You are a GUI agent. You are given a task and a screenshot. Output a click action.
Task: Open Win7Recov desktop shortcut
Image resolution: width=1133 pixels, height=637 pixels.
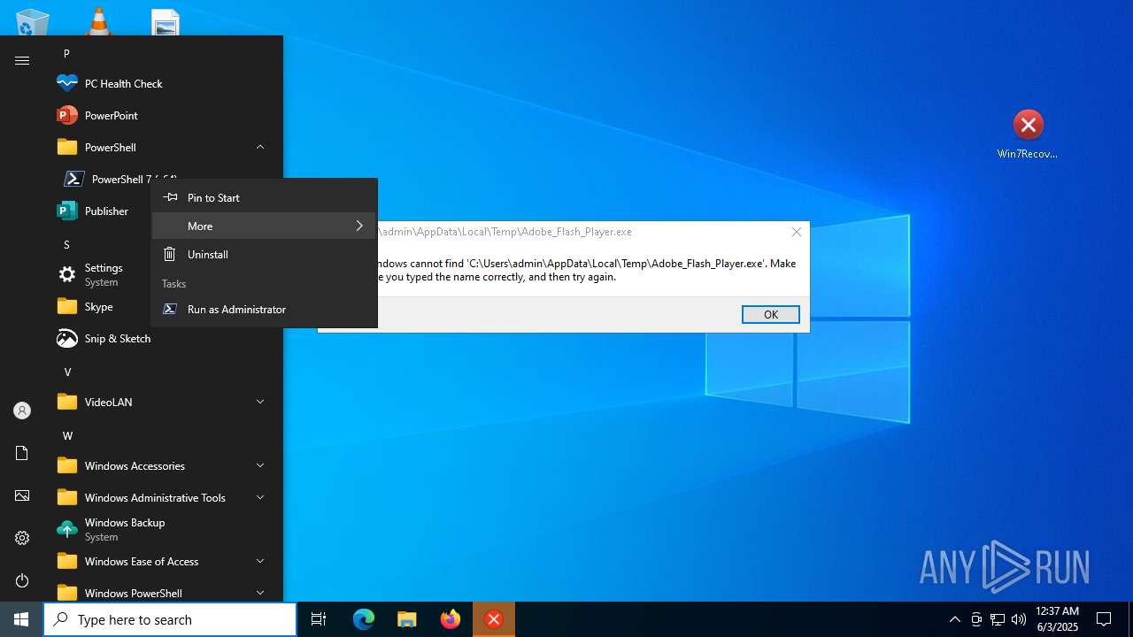pyautogui.click(x=1028, y=134)
